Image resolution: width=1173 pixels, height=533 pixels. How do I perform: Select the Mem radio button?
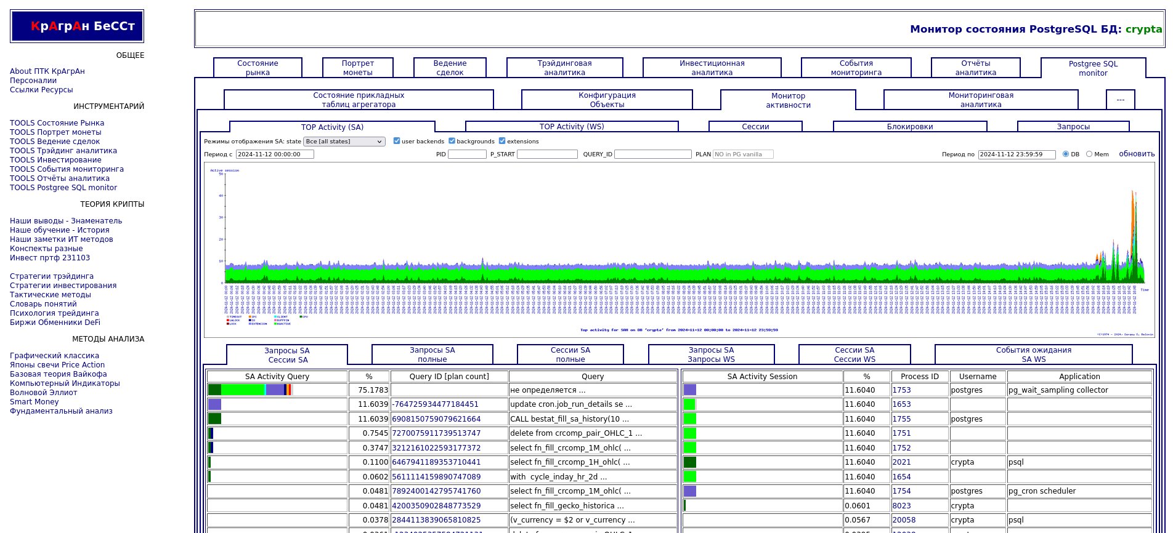point(1089,154)
